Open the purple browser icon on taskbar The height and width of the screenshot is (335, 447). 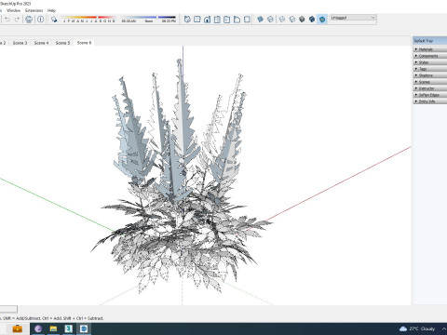point(38,328)
